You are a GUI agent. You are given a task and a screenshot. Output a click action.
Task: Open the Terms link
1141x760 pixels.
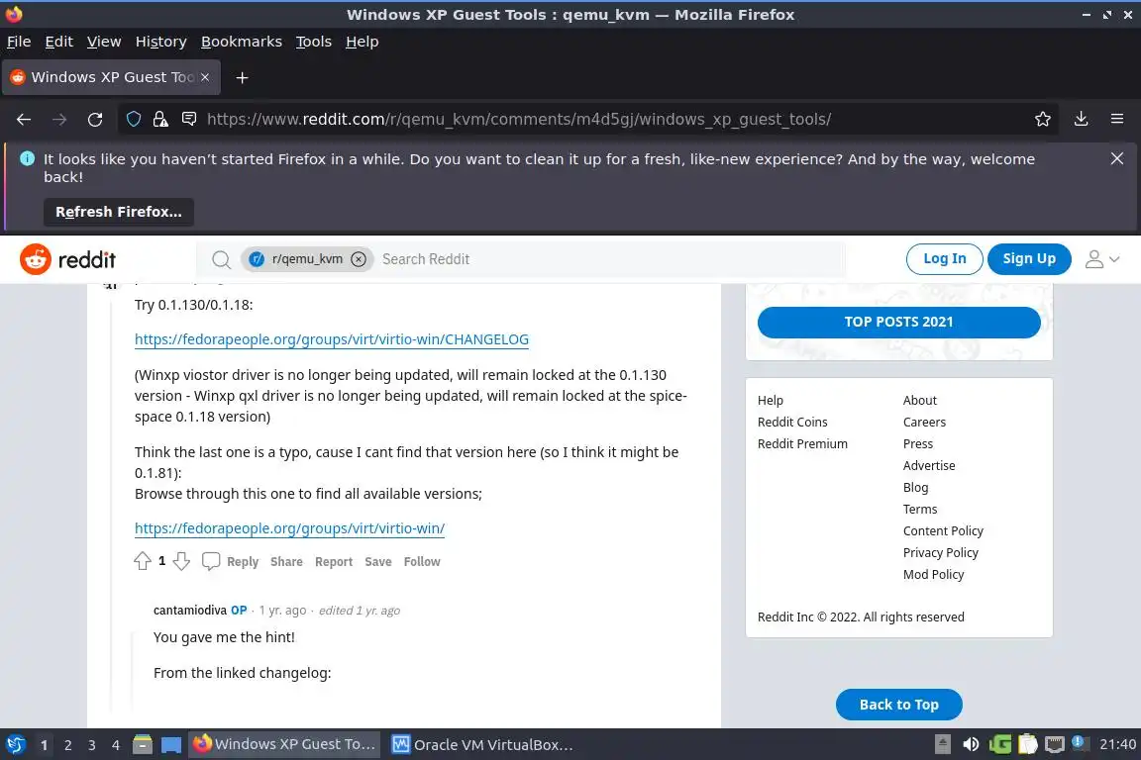pos(920,509)
